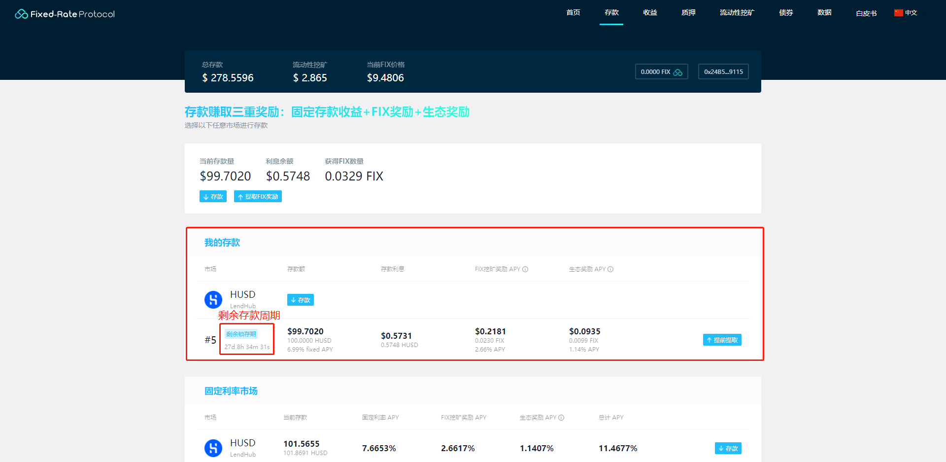946x462 pixels.
Task: Click HUSD coin icon in 固定利率市场
Action: [x=213, y=448]
